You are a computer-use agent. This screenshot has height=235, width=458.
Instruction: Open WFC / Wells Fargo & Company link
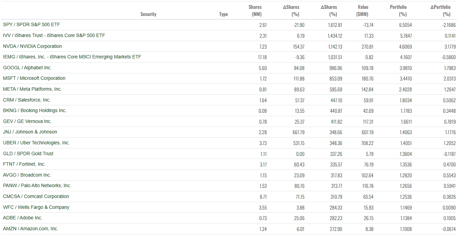(x=36, y=207)
